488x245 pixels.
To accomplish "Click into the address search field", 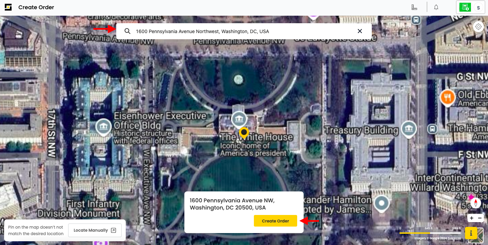I will [x=244, y=31].
